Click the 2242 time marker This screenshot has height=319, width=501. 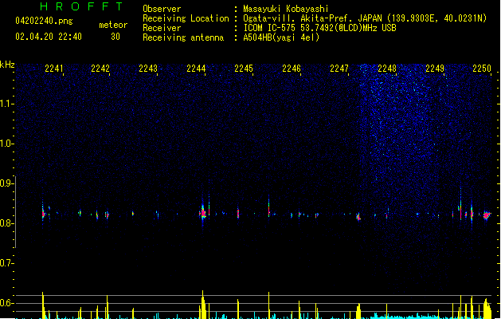[x=100, y=69]
